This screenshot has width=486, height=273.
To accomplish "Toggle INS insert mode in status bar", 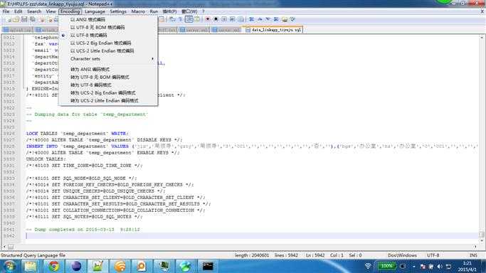I will click(473, 255).
